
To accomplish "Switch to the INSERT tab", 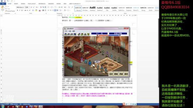I will tap(16, 4).
